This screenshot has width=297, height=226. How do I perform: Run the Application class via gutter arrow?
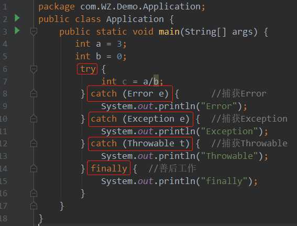[x=17, y=18]
